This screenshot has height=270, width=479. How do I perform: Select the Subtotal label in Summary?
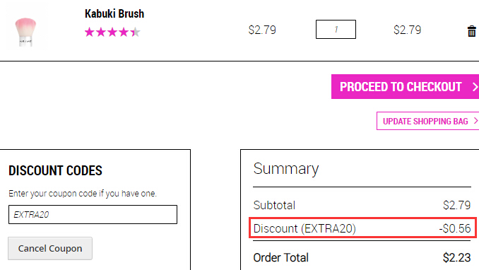click(x=274, y=205)
